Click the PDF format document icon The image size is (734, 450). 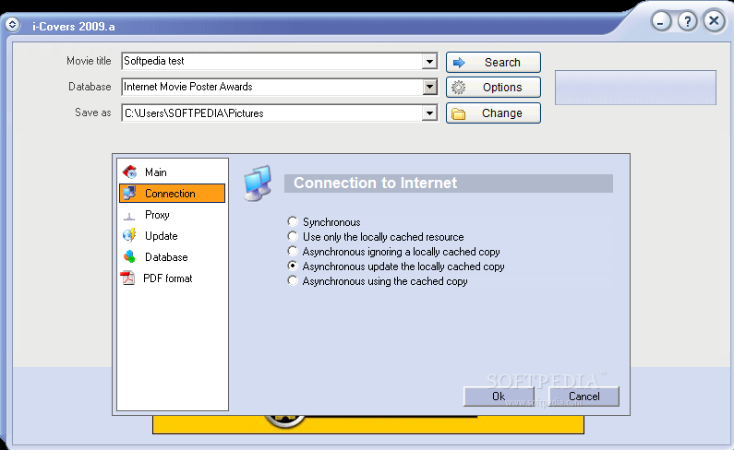point(127,278)
